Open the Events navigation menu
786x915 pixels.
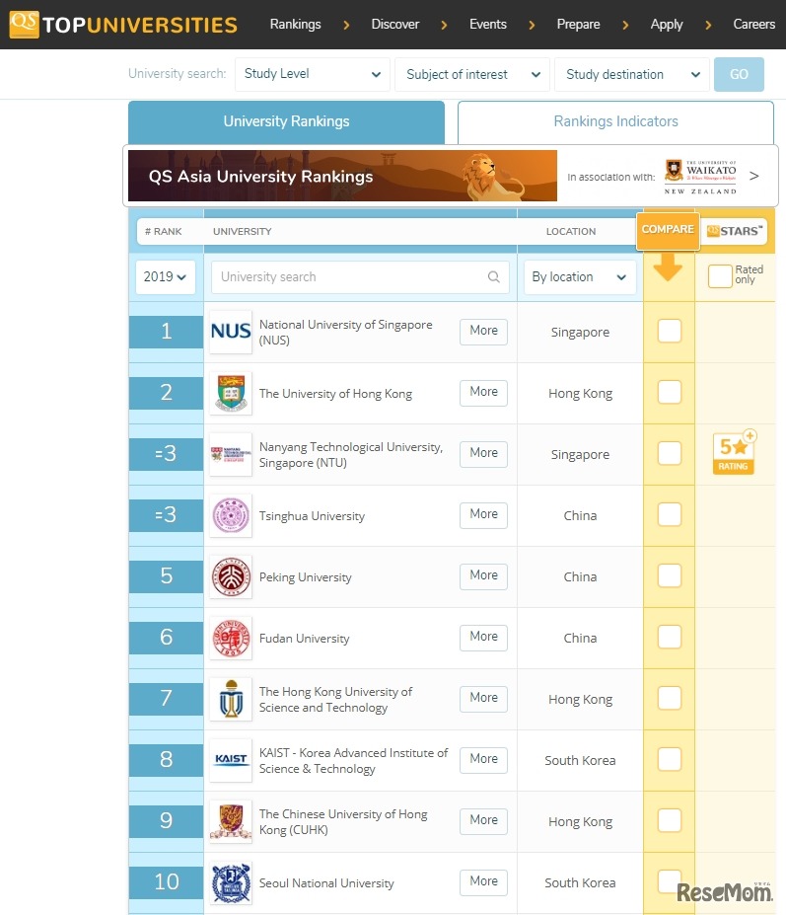488,25
